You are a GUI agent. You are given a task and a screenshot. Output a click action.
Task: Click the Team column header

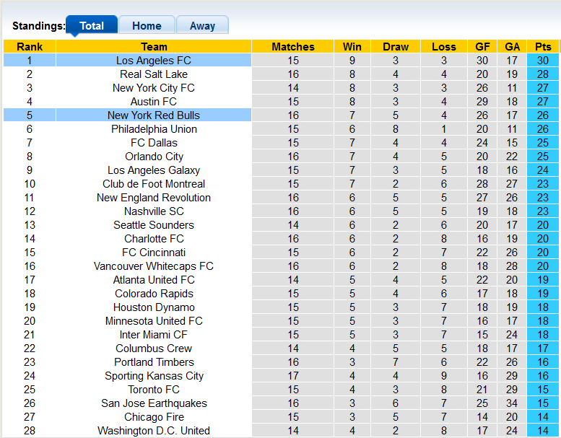pyautogui.click(x=154, y=47)
